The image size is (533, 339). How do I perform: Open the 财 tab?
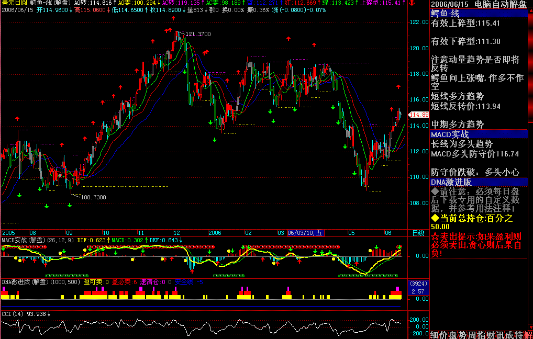491,335
